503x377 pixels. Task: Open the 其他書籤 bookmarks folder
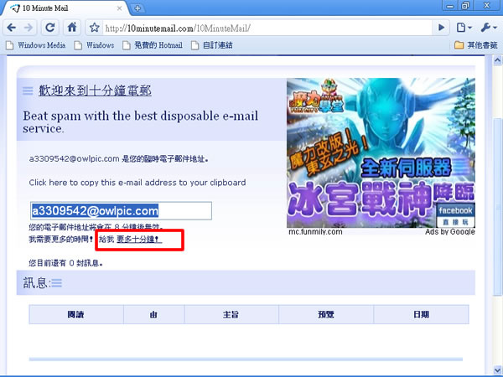click(x=476, y=45)
